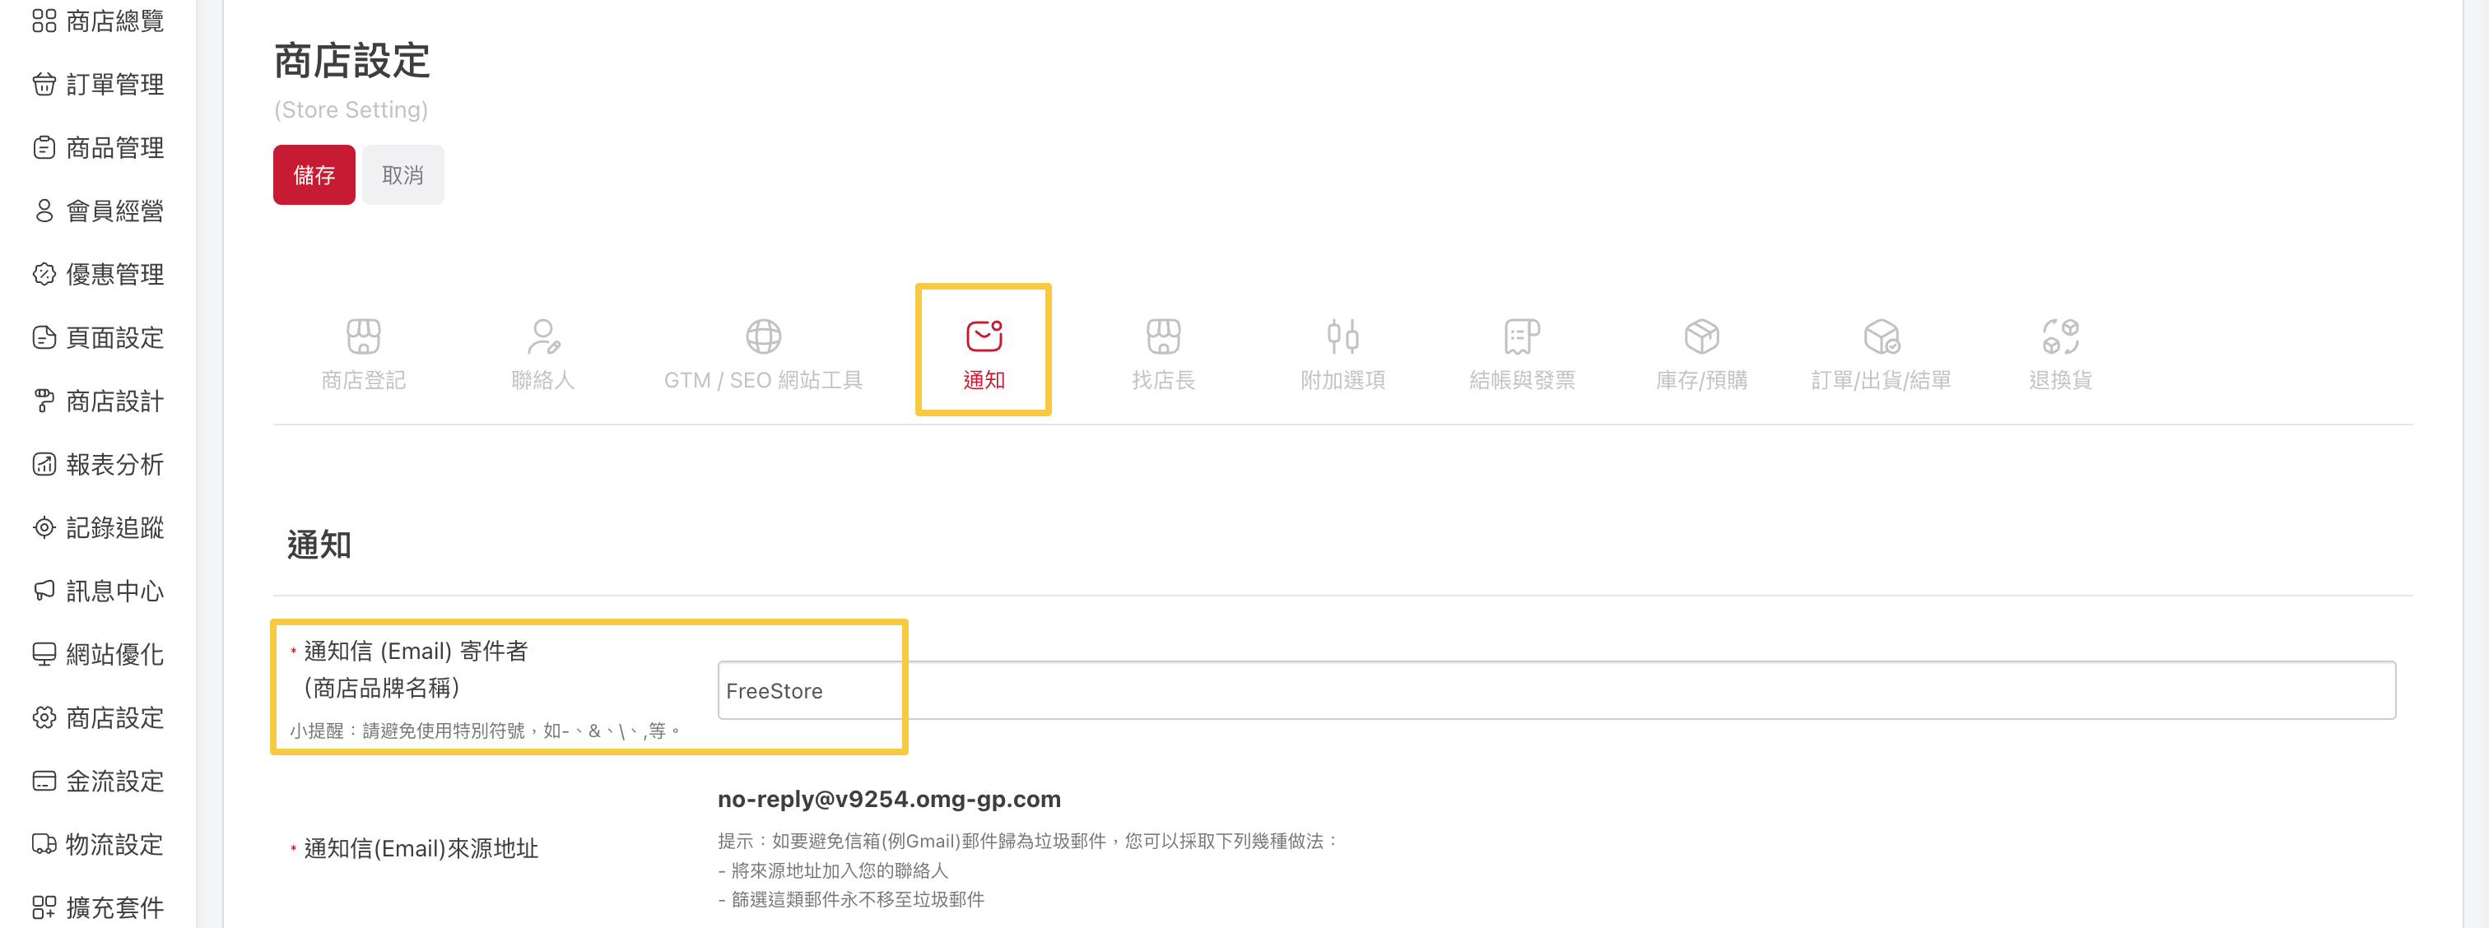Image resolution: width=2489 pixels, height=928 pixels.
Task: Click the 通知 envelope icon
Action: click(x=984, y=337)
